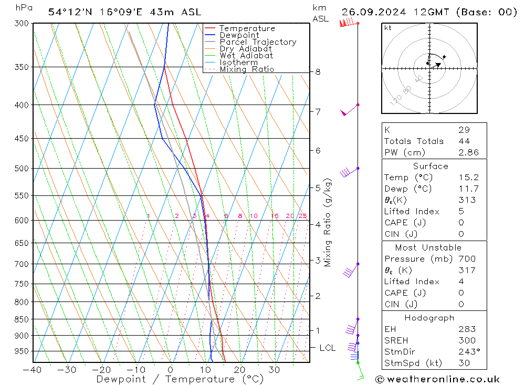Click the Hodograph section heading

[429, 318]
